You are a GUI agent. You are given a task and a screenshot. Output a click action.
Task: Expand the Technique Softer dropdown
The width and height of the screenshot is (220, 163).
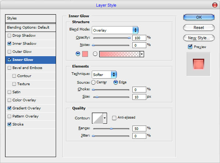click(x=104, y=75)
